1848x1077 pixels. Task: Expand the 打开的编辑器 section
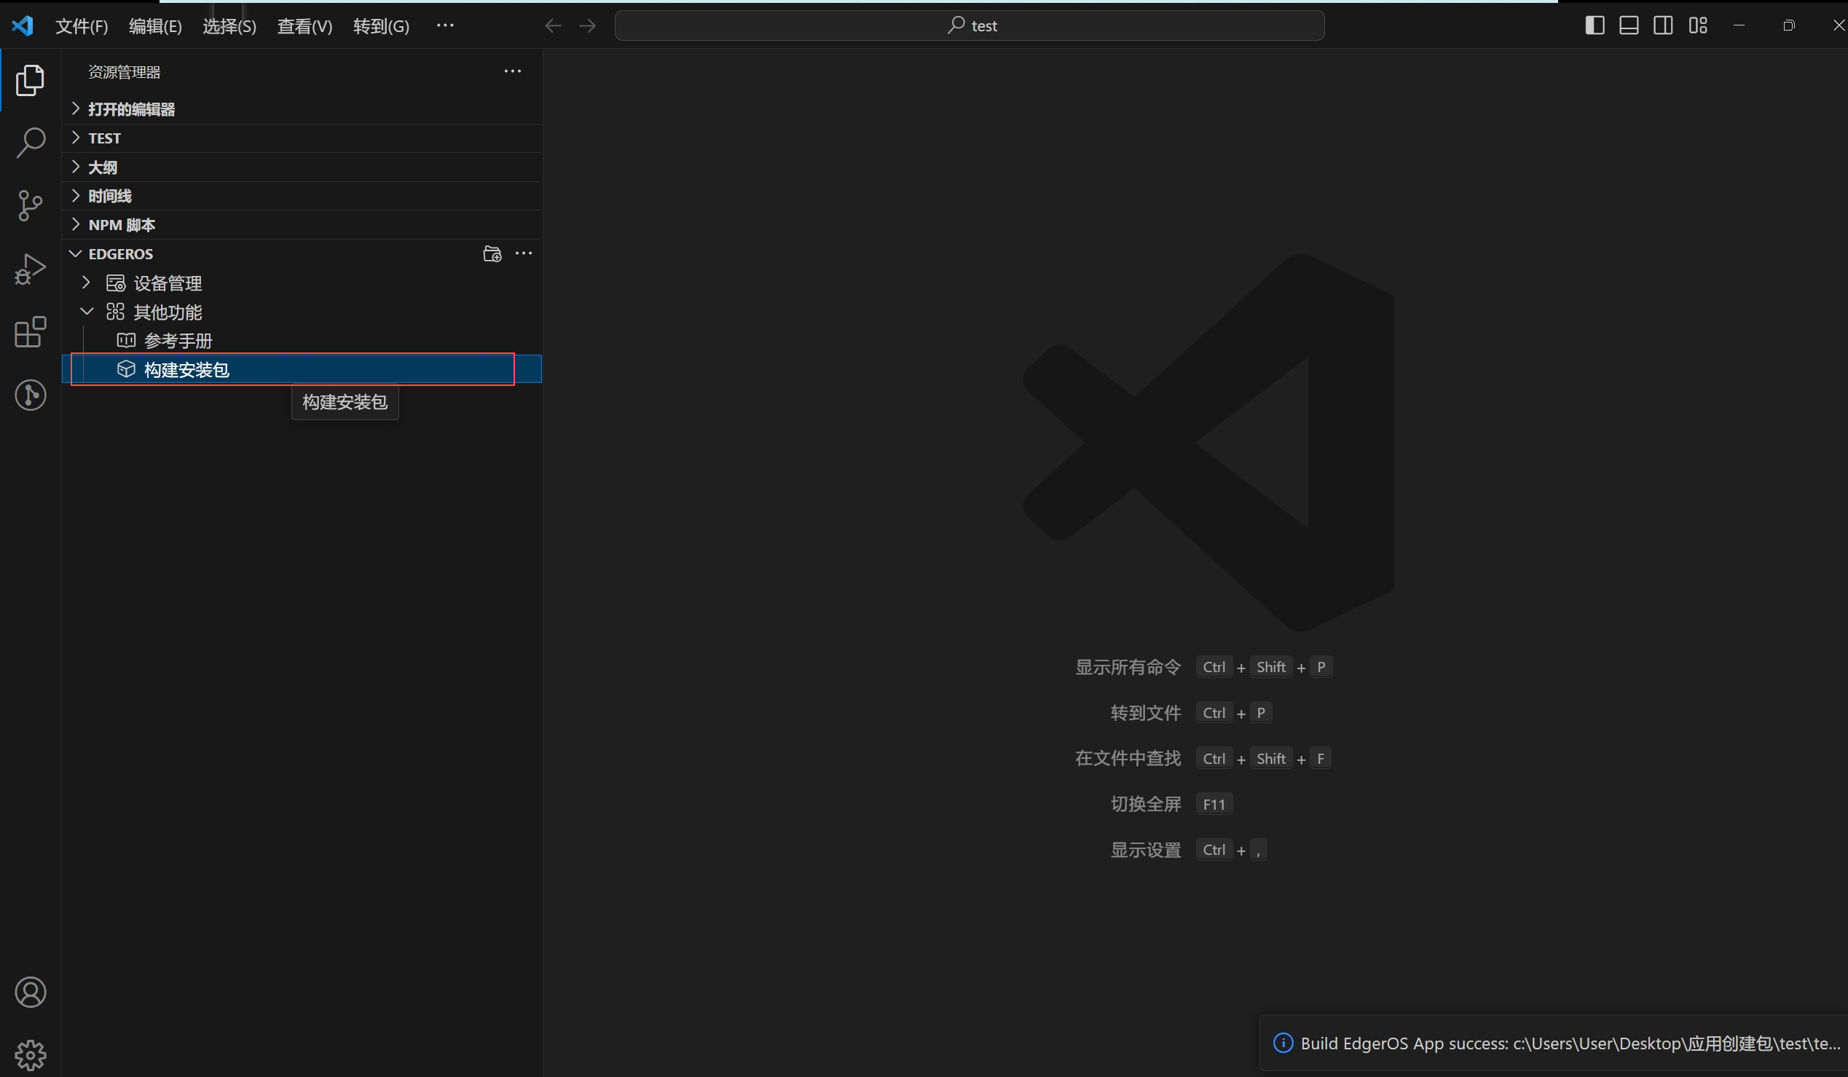pos(302,109)
